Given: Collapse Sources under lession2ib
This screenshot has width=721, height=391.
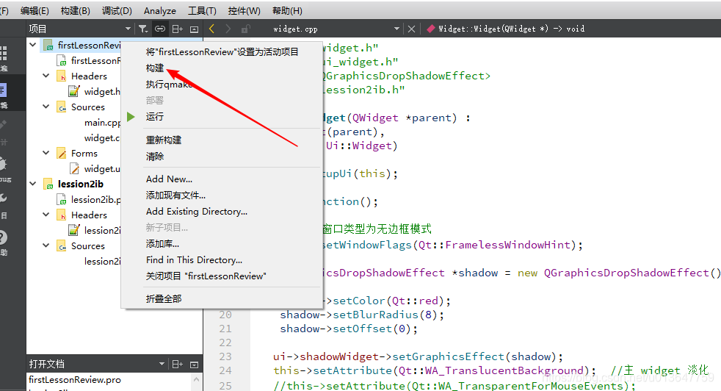Looking at the screenshot, I should 46,245.
